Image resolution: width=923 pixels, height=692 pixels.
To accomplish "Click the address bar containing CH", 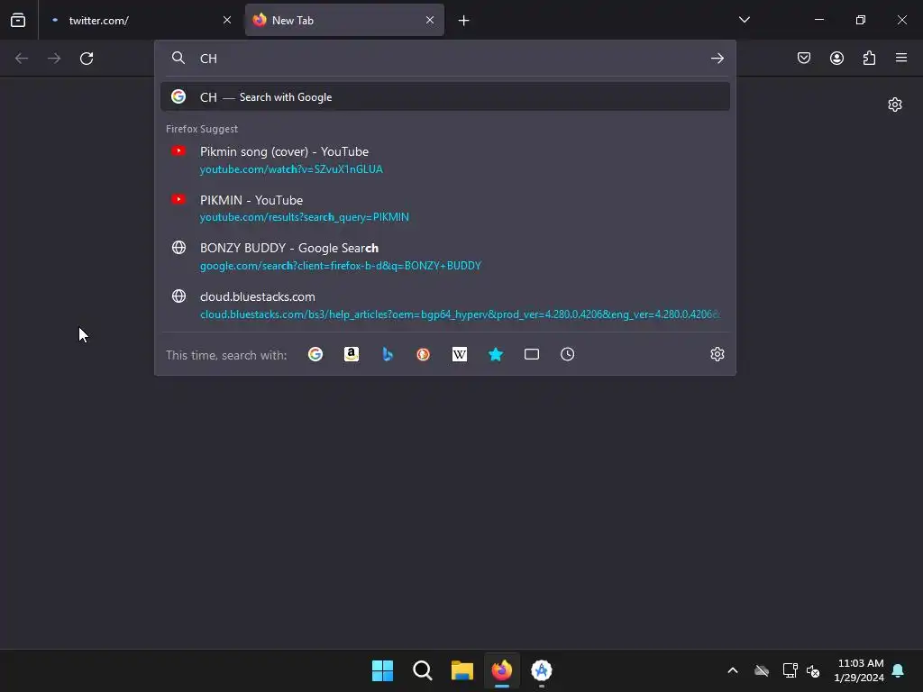I will point(447,59).
